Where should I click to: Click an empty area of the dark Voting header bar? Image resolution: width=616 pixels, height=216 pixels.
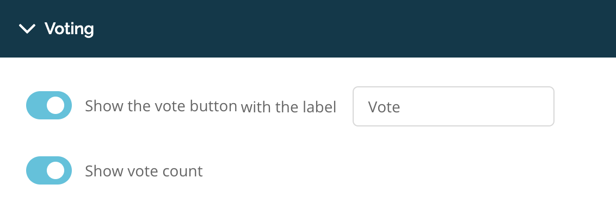(315, 29)
